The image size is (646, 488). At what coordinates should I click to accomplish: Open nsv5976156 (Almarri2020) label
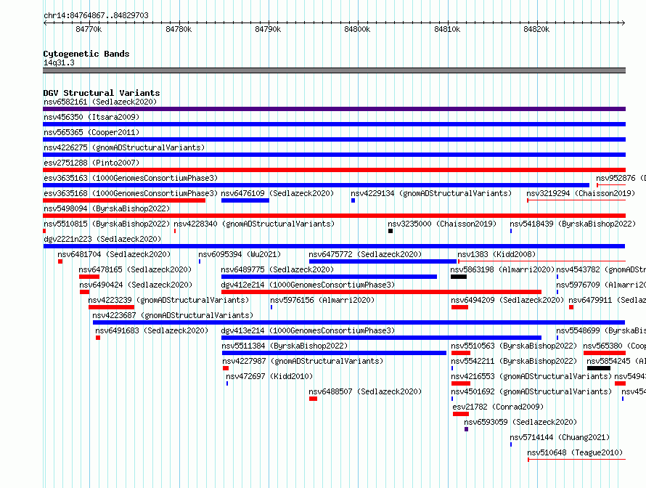(322, 300)
